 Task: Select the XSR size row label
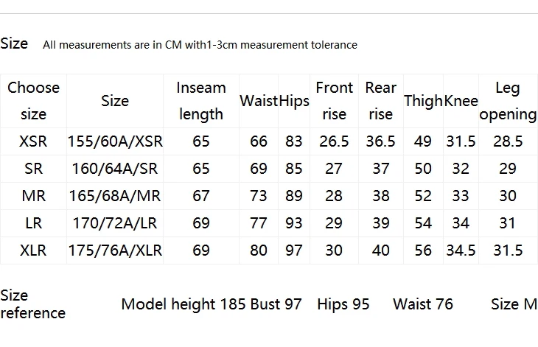click(33, 141)
